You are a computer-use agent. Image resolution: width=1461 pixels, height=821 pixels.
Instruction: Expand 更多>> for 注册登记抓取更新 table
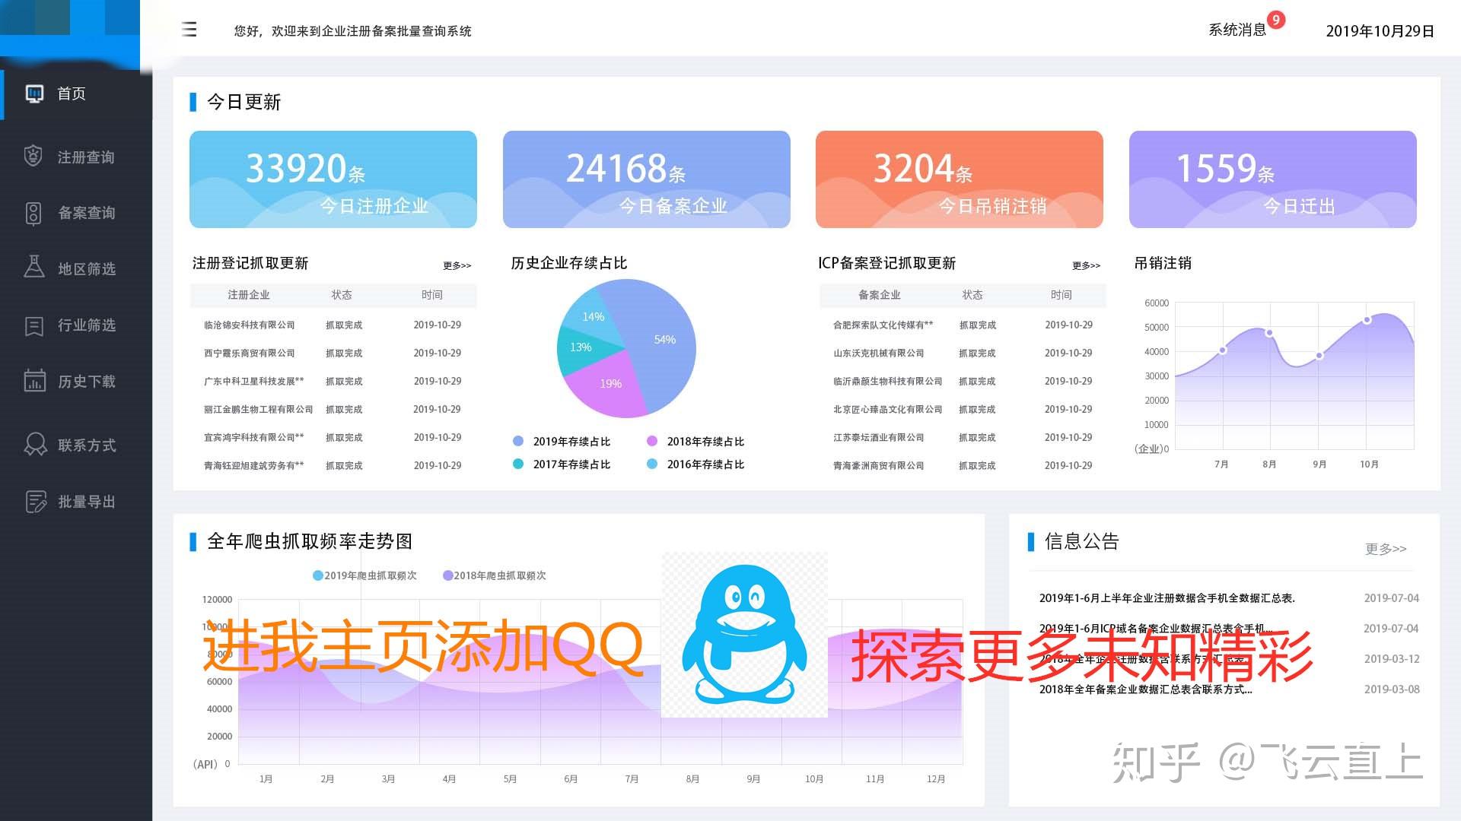click(457, 265)
